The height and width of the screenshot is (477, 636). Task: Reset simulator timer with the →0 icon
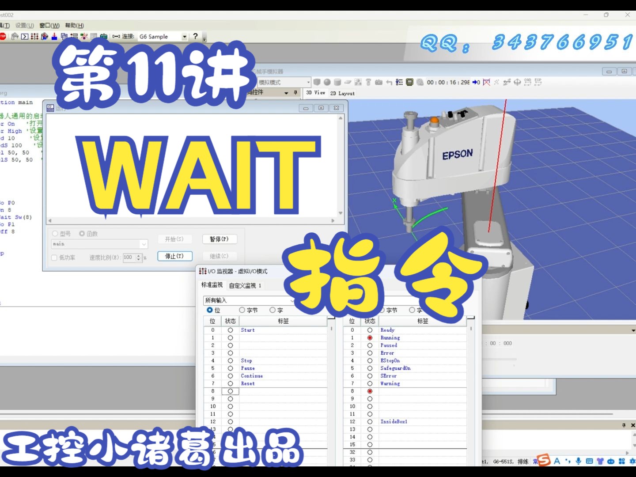pos(476,82)
